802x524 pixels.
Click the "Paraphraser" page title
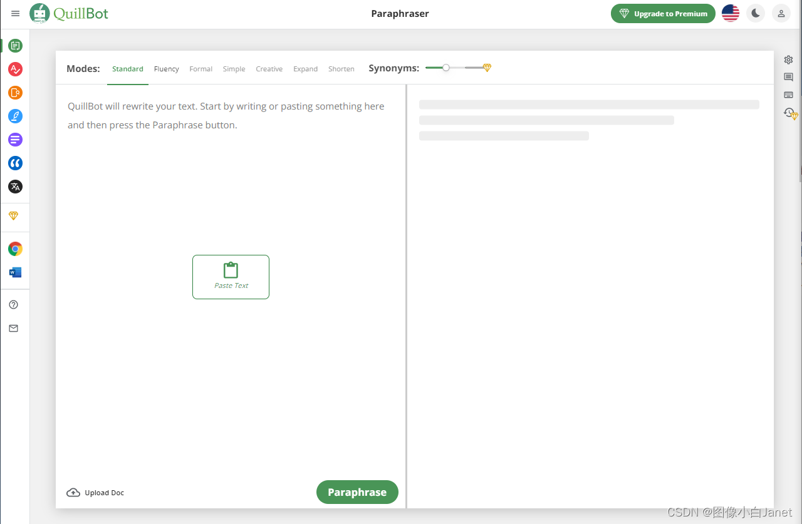point(400,14)
